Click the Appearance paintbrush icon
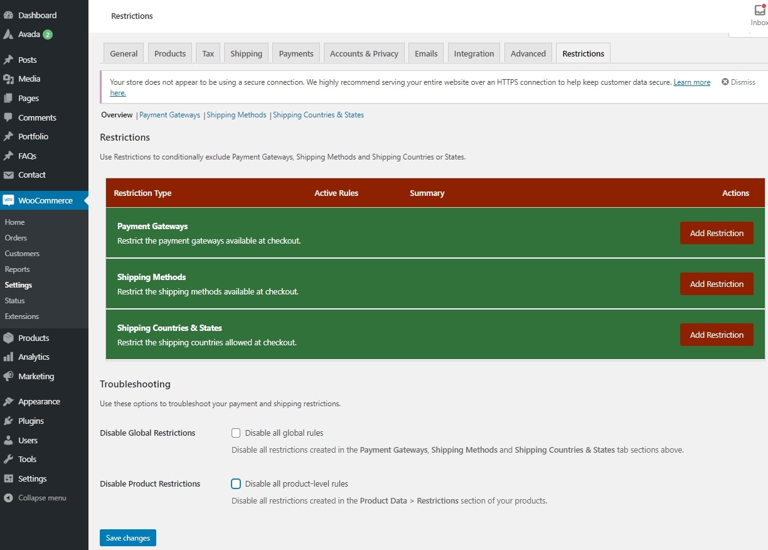Viewport: 768px width, 550px height. 8,402
